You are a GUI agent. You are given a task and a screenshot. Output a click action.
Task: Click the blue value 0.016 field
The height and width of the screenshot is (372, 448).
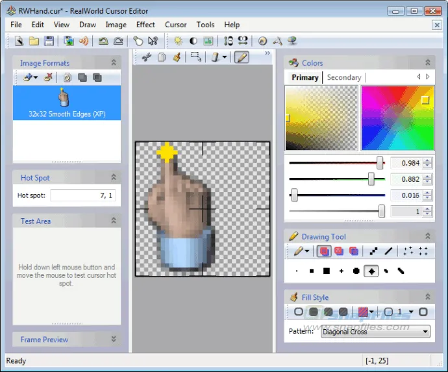406,195
